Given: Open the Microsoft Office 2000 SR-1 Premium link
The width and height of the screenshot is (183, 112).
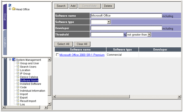Looking at the screenshot, I should 82,55.
